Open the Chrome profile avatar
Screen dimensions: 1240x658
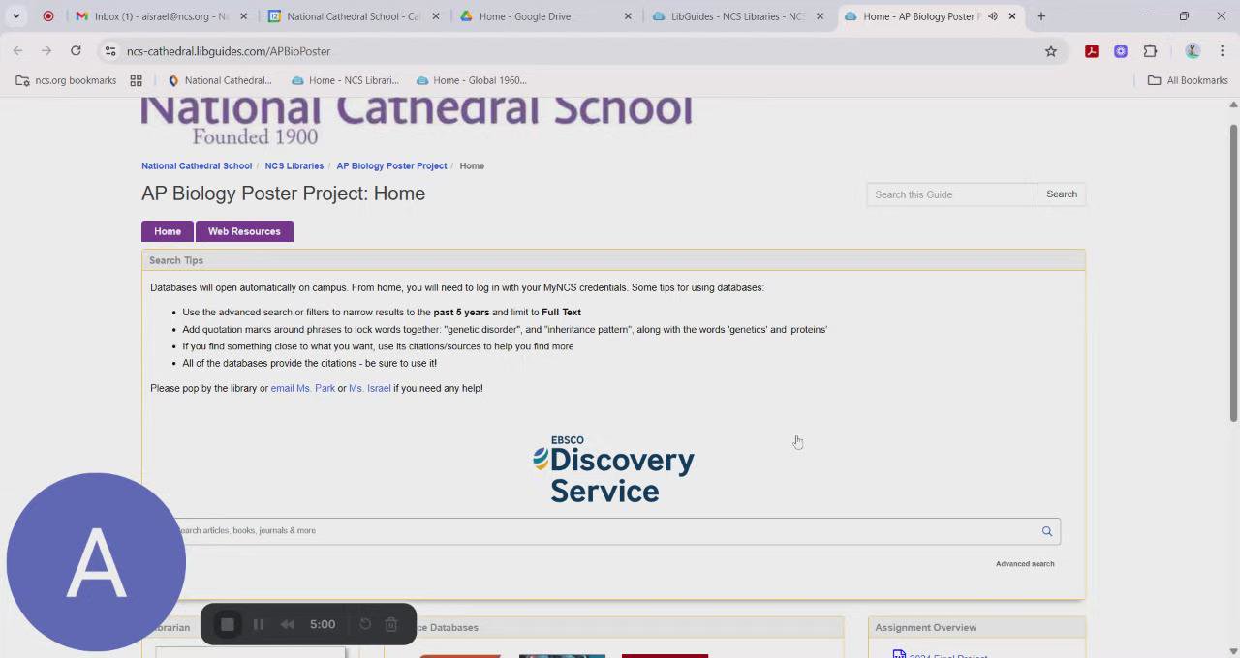tap(1193, 51)
